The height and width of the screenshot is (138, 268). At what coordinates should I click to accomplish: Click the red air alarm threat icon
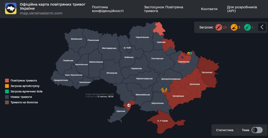[x=218, y=27]
